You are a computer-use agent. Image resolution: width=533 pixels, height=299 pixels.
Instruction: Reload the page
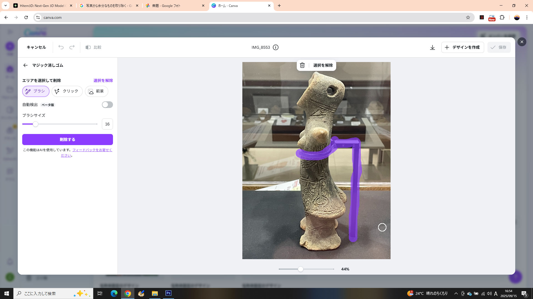(x=26, y=17)
